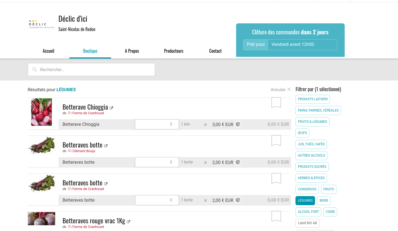Viewport: 398px width, 231px height.
Task: Open external link icon beside Betteraves rouge vrac 1Kg
Action: [128, 222]
